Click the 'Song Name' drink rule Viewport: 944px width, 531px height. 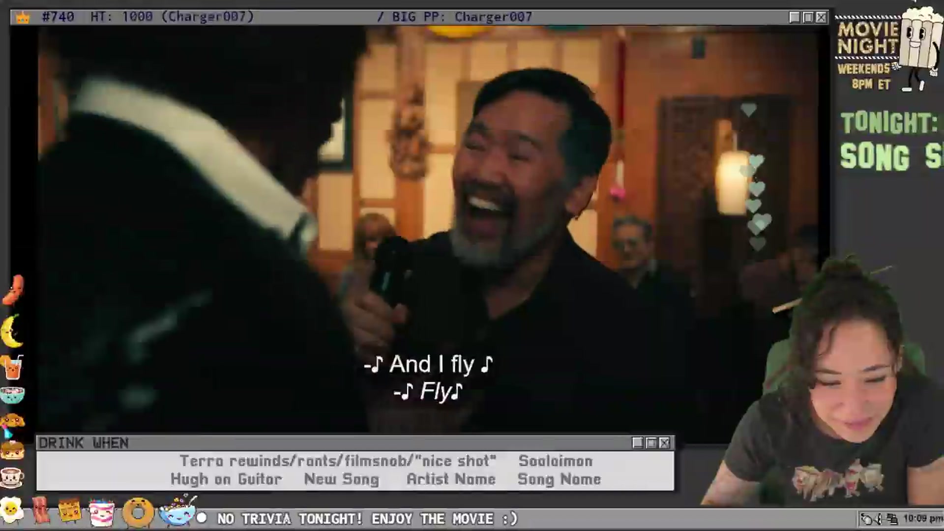pyautogui.click(x=559, y=479)
